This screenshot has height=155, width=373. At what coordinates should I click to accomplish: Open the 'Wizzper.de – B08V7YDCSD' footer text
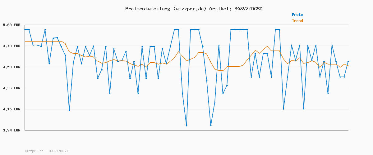46,151
